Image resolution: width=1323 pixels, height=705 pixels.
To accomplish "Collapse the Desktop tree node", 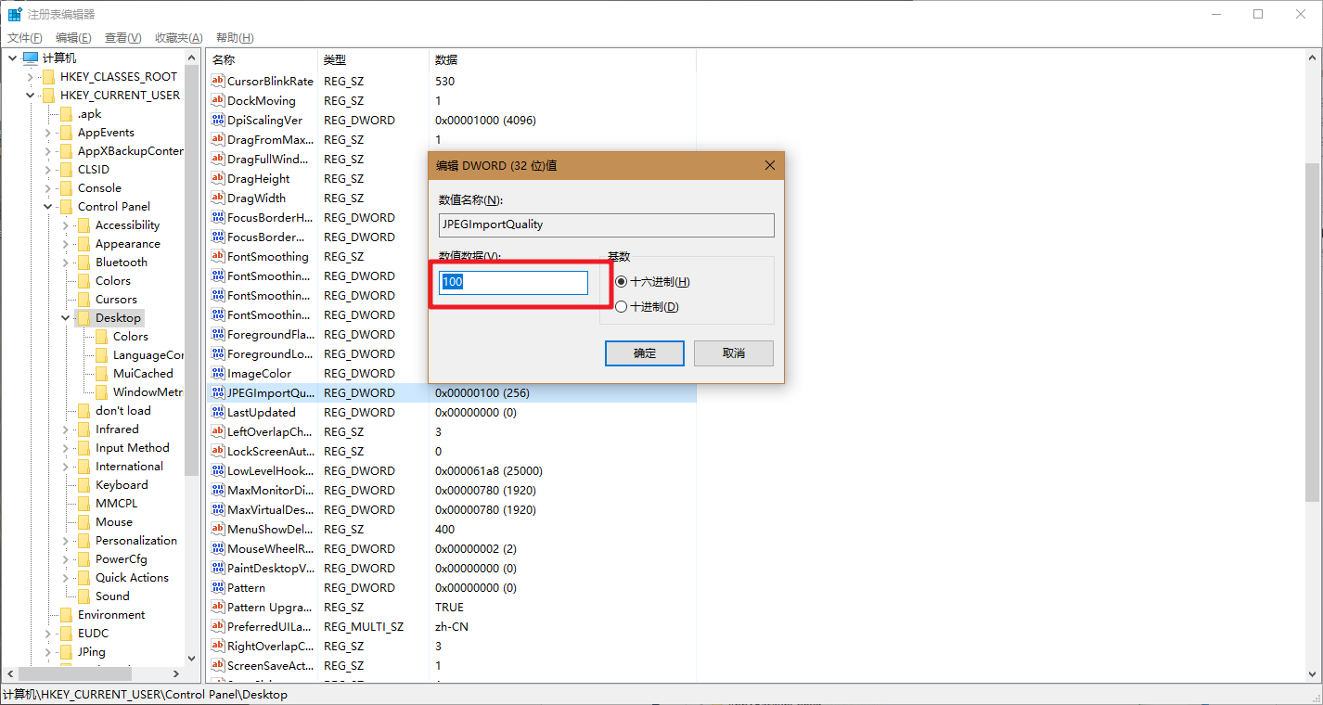I will (x=65, y=318).
